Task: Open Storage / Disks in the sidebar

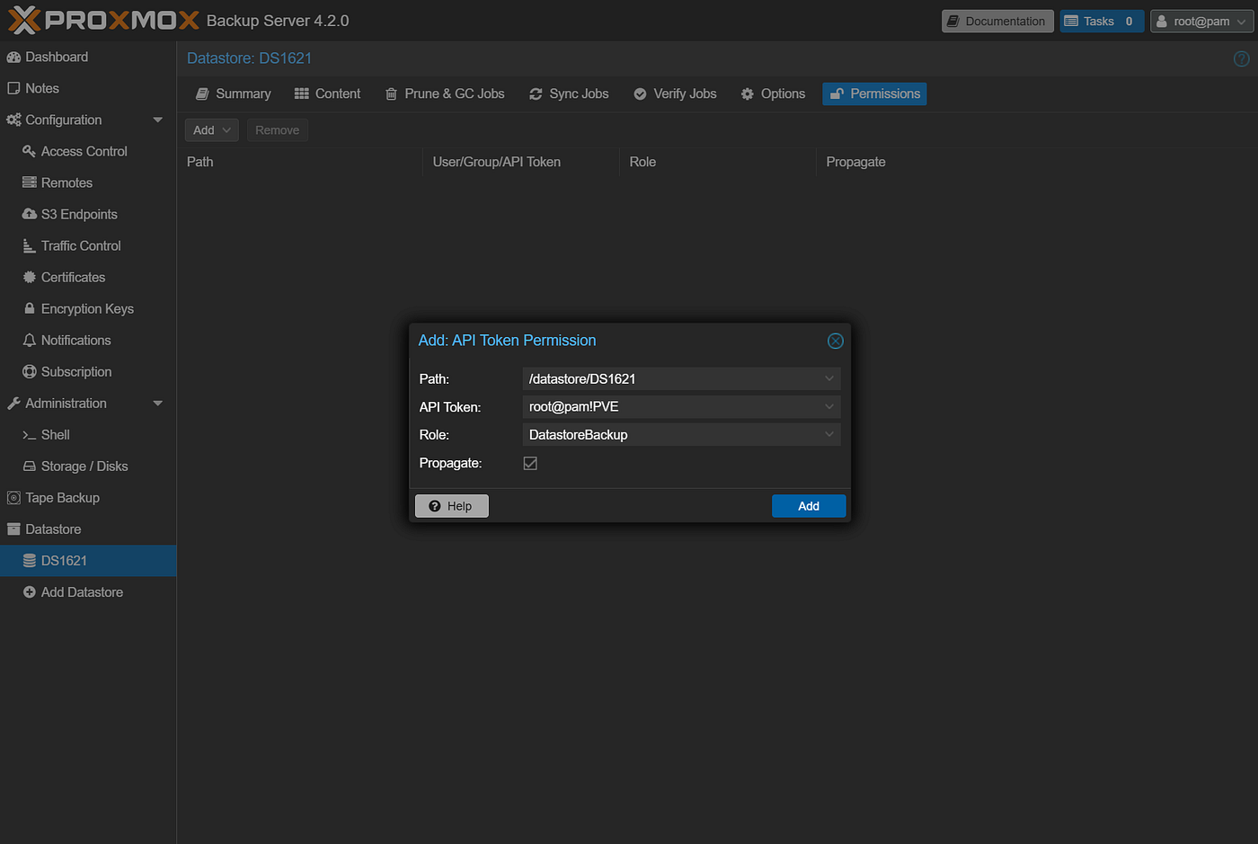Action: coord(88,466)
